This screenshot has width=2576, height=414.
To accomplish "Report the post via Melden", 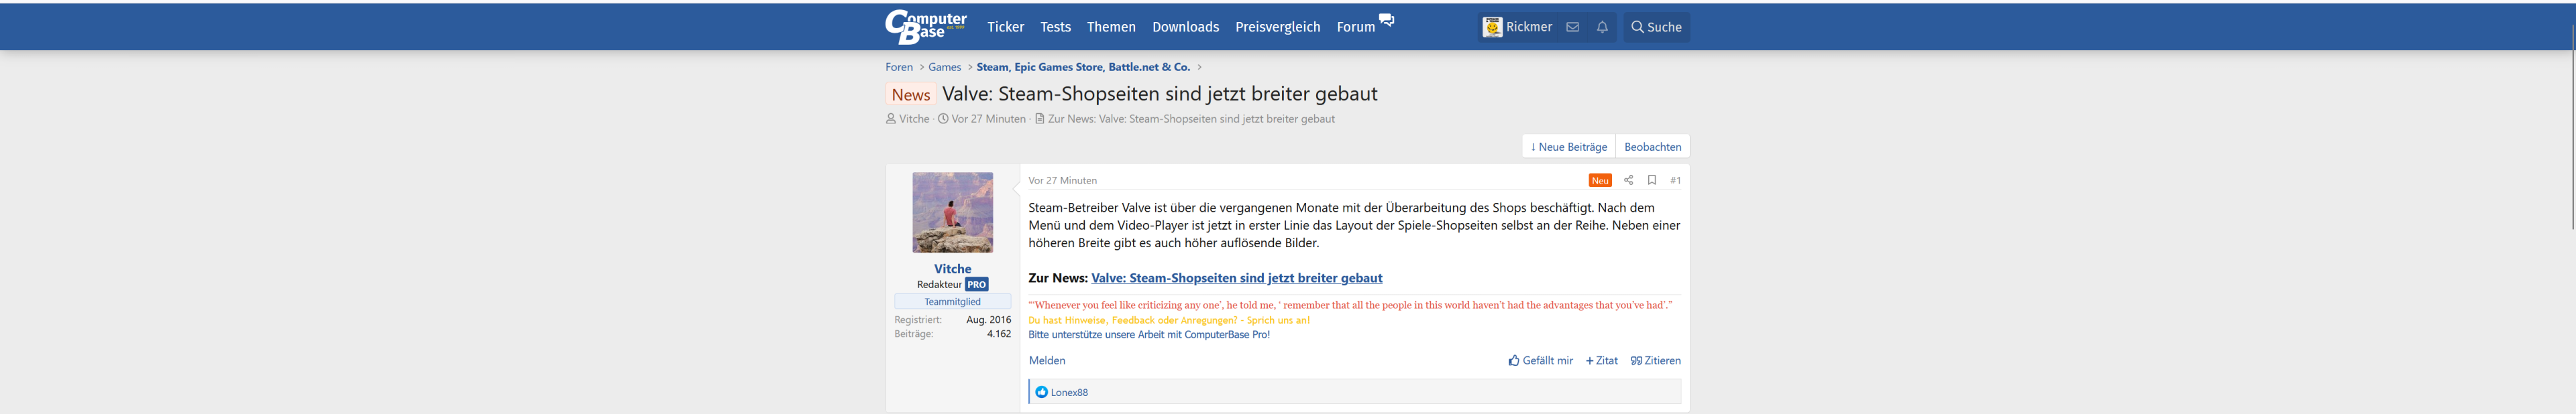I will click(x=1047, y=361).
